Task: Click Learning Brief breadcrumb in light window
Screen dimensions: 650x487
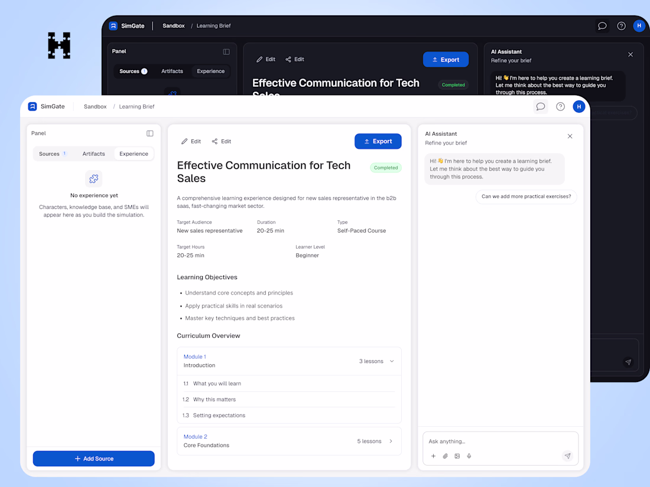Action: (x=136, y=106)
